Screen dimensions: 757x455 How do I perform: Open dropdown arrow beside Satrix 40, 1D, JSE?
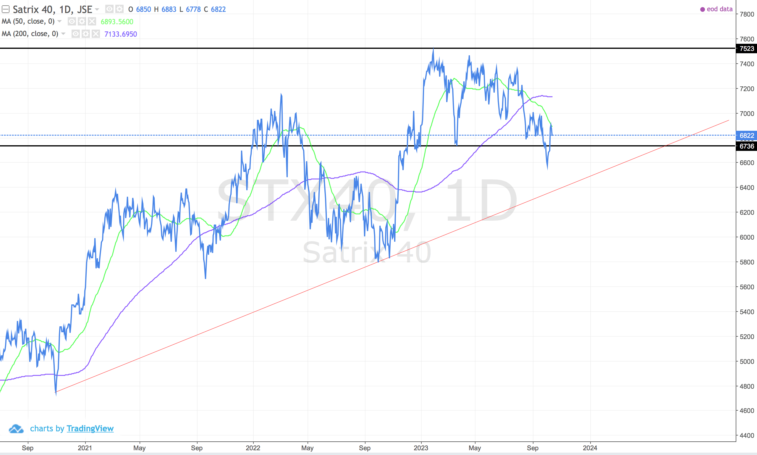(97, 9)
